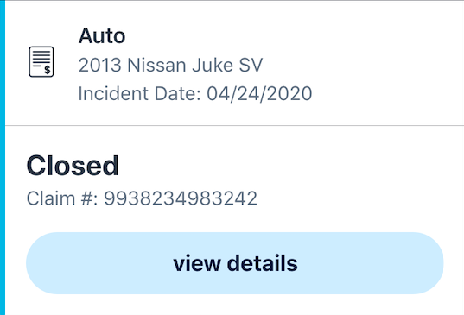Click the text lines on the document icon

point(41,58)
